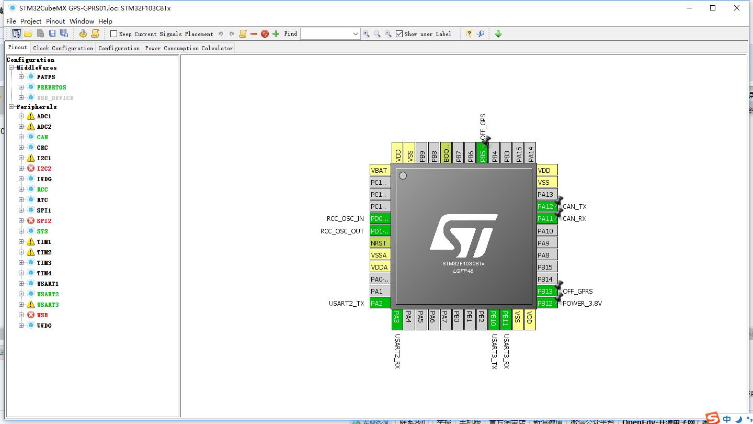
Task: Click pin PA12 labeled CAN_TX
Action: coord(547,206)
